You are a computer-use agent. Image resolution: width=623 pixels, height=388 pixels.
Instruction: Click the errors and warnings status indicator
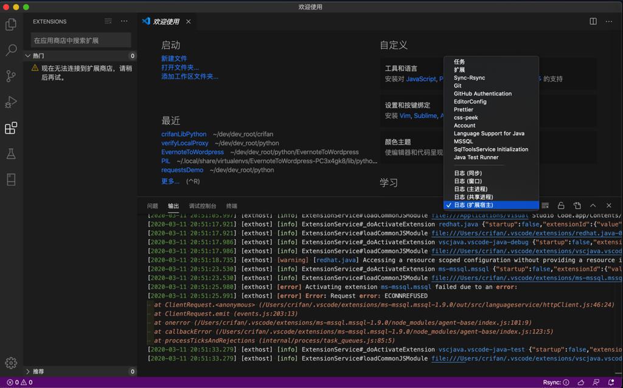coord(19,383)
